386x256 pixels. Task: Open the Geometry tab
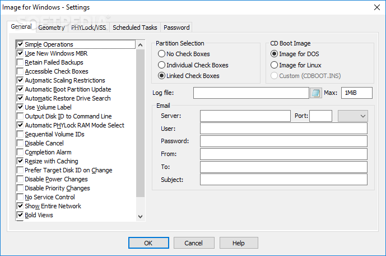(51, 28)
